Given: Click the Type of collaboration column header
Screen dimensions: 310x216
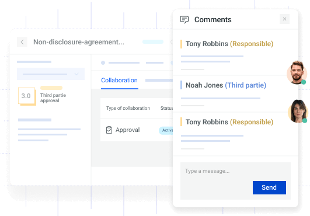Looking at the screenshot, I should click(128, 108).
